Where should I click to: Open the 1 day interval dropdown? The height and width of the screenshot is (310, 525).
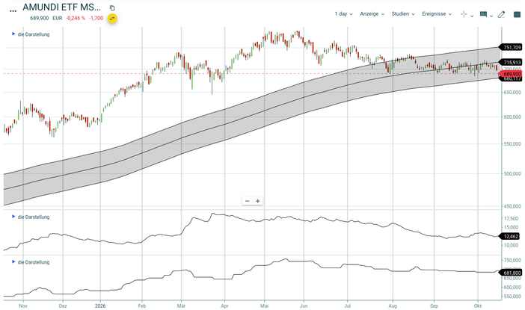pos(343,13)
